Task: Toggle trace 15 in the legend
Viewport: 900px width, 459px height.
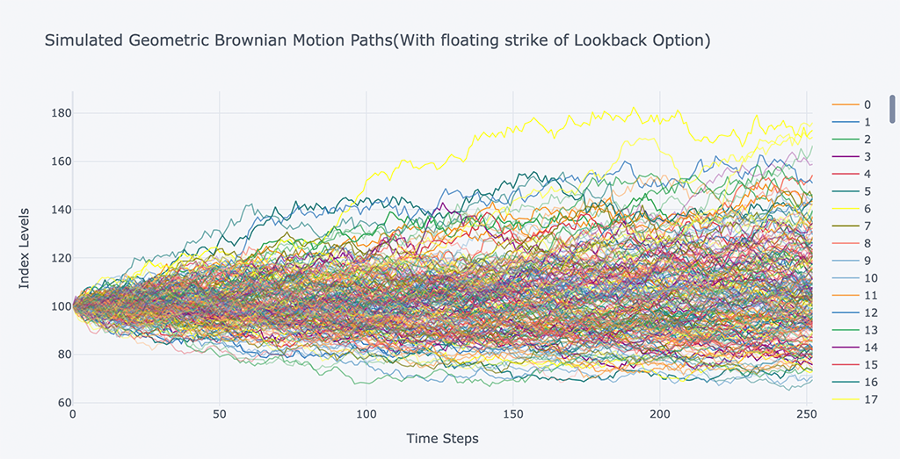Action: (x=870, y=365)
